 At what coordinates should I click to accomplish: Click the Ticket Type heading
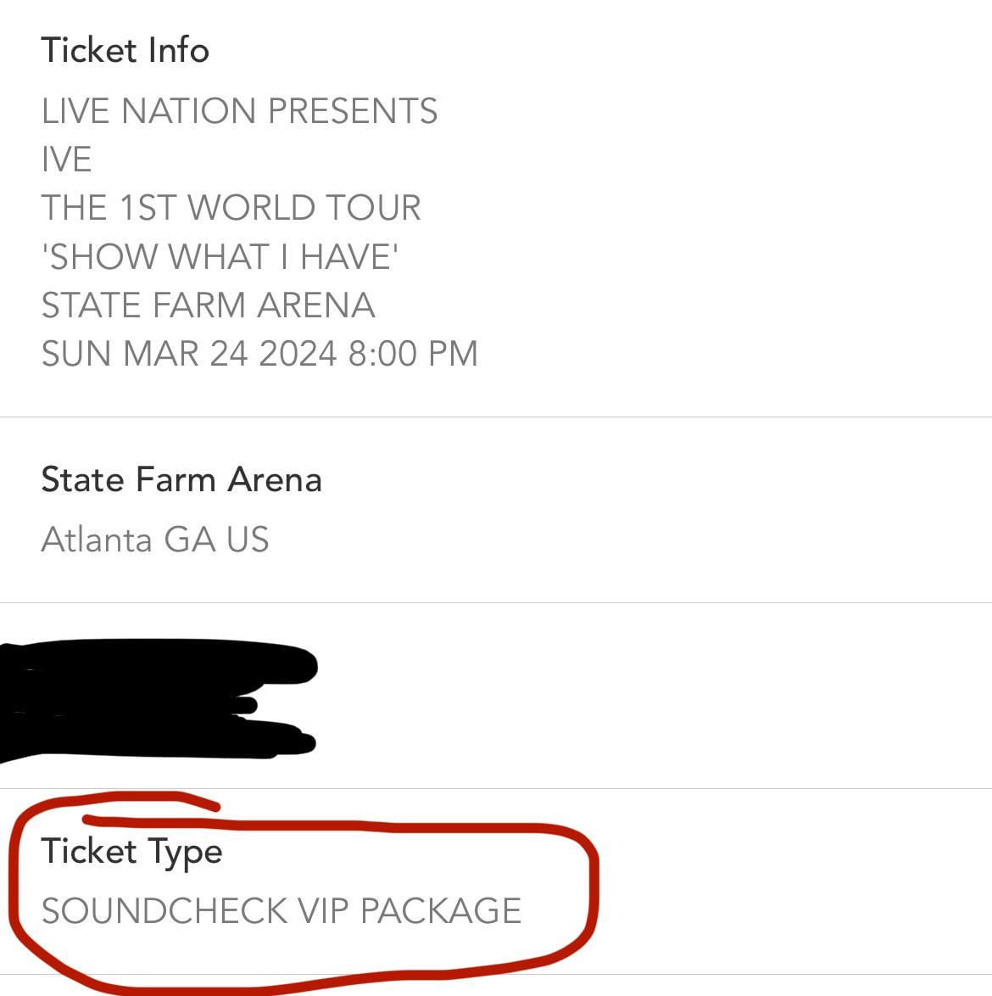click(x=131, y=851)
